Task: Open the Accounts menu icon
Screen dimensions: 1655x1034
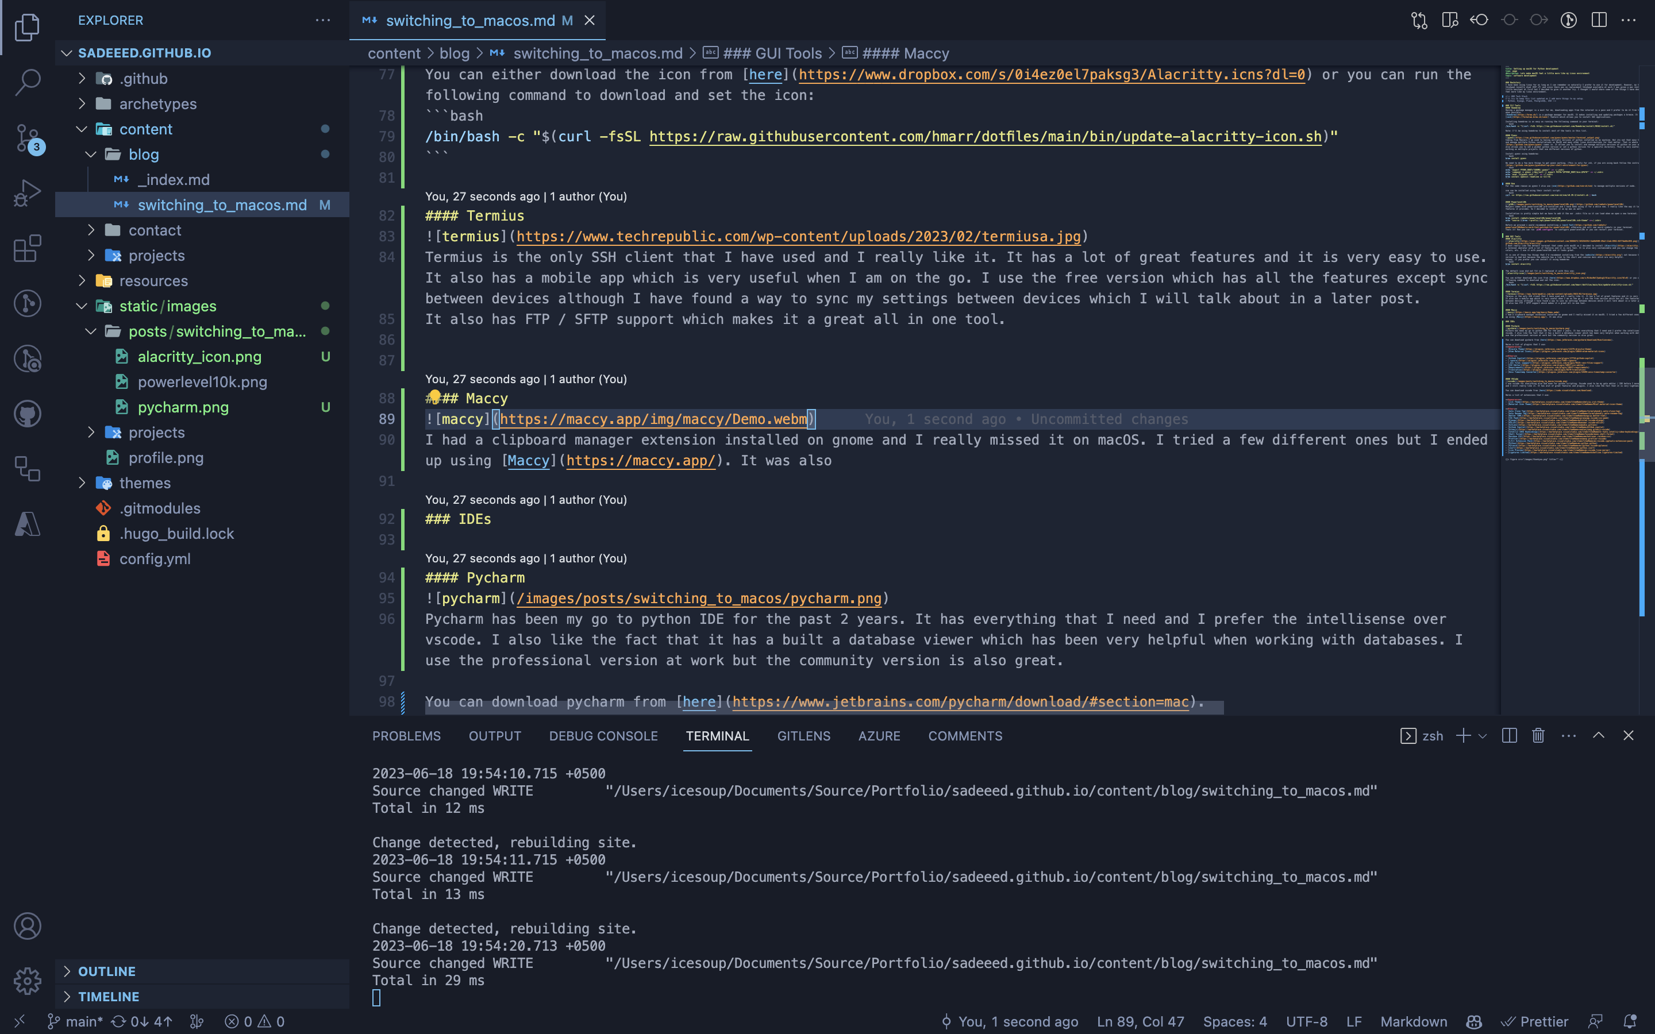Action: coord(28,926)
